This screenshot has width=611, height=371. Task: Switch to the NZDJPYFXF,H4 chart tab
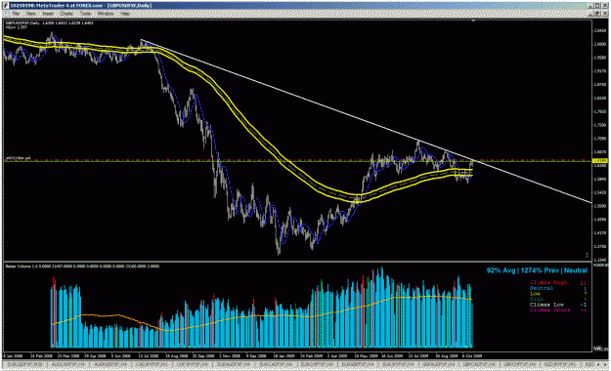(x=559, y=364)
